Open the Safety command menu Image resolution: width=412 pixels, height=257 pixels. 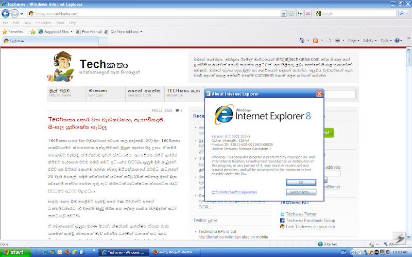tap(370, 41)
